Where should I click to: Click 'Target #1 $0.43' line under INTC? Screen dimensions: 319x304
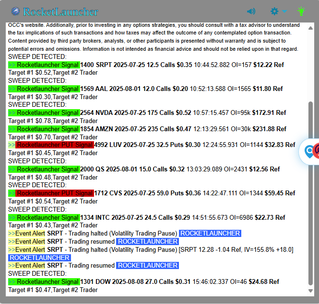(x=53, y=225)
